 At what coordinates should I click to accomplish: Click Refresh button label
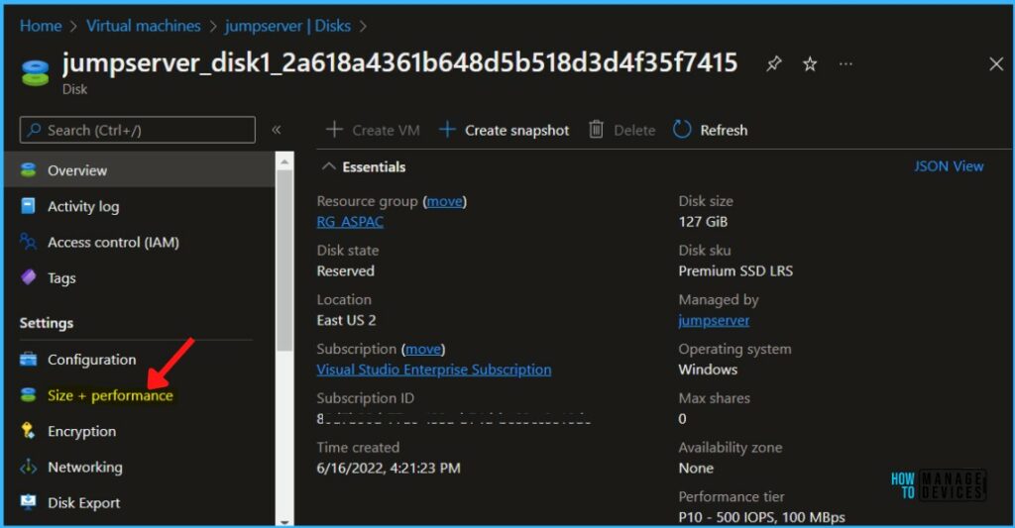(724, 130)
